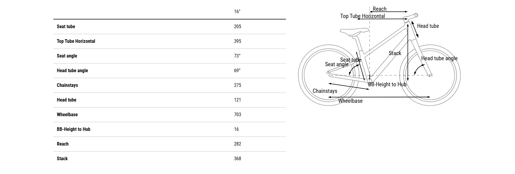Select the Stack label in the bike diagram
Image resolution: width=515 pixels, height=174 pixels.
coord(395,53)
